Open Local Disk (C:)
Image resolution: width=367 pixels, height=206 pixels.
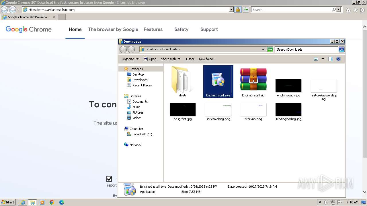tap(142, 134)
